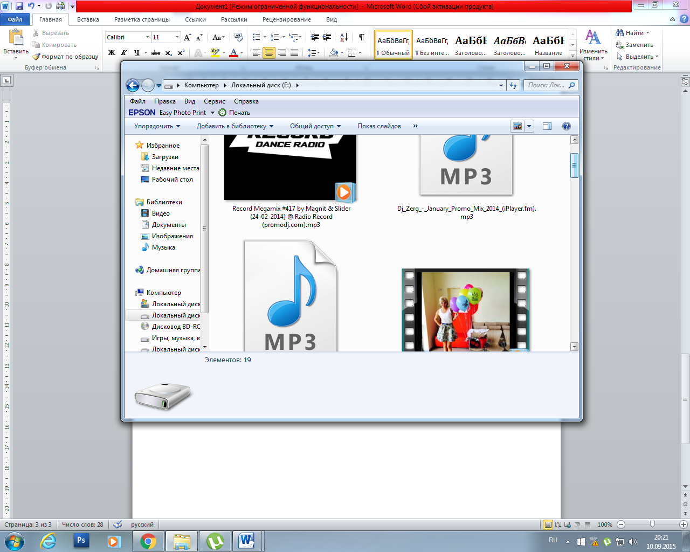Open Explorer Сервис menu
Image resolution: width=690 pixels, height=552 pixels.
[x=215, y=101]
